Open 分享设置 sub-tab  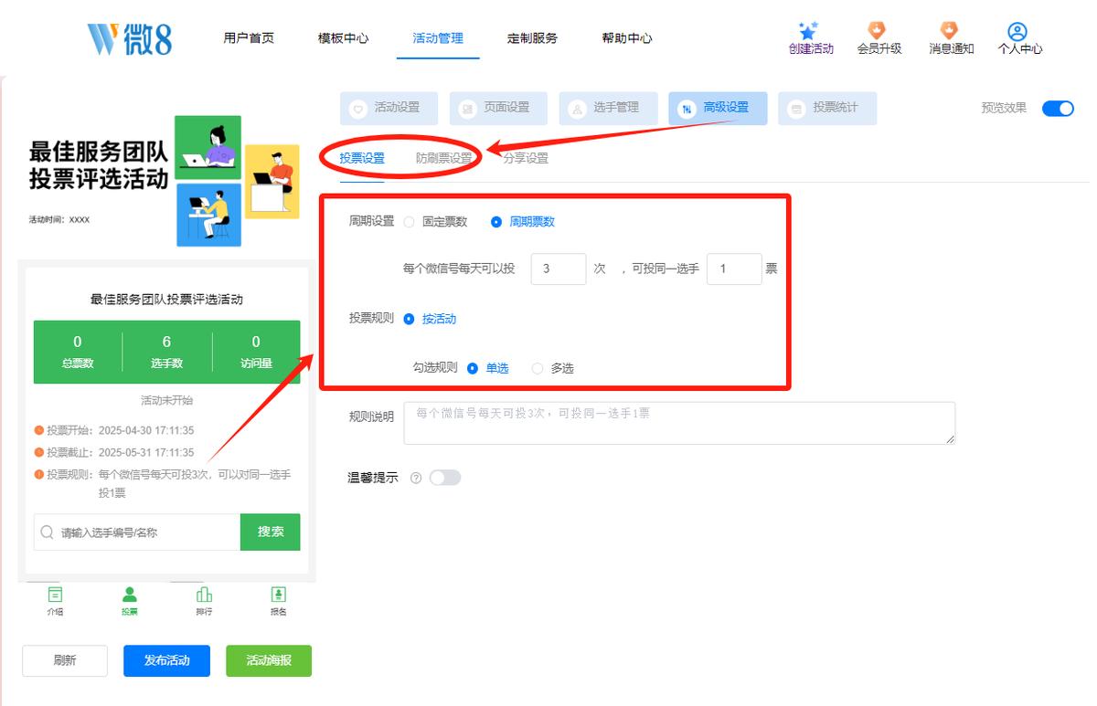[x=526, y=158]
